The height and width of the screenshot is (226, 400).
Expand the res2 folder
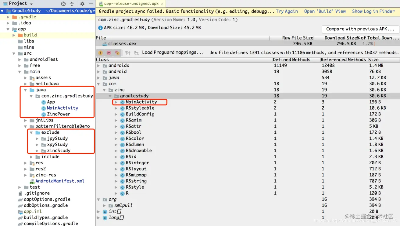tap(26, 169)
